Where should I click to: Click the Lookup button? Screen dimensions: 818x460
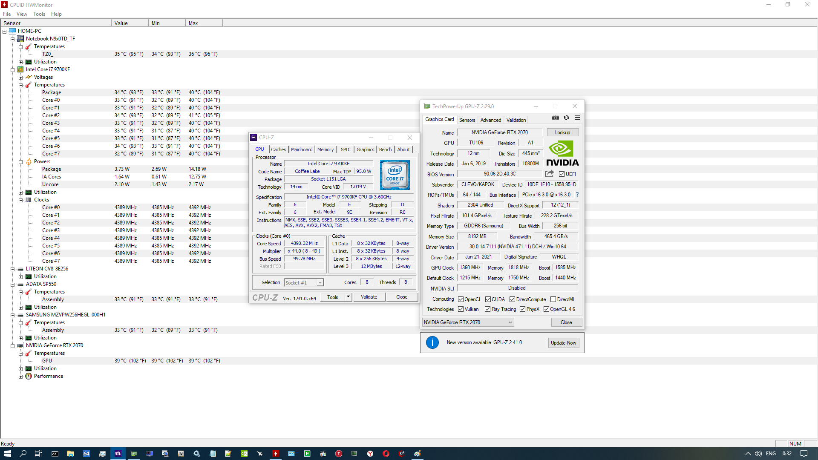(x=562, y=132)
